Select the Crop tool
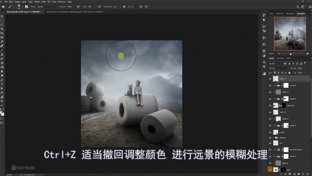Screen dimensions: 312x176 pyautogui.click(x=2, y=33)
